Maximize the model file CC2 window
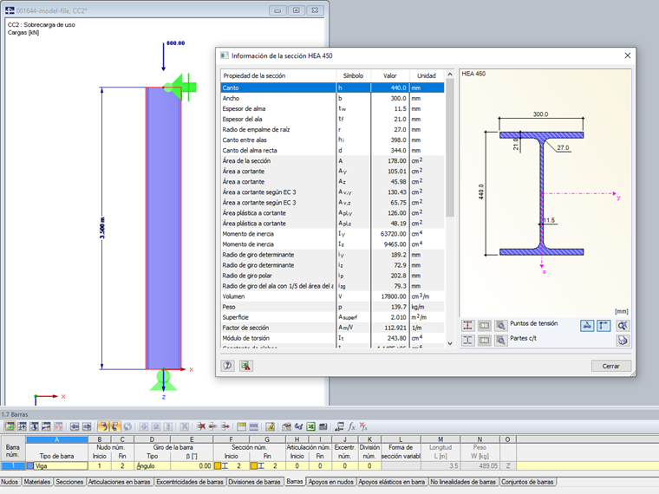 click(x=297, y=10)
